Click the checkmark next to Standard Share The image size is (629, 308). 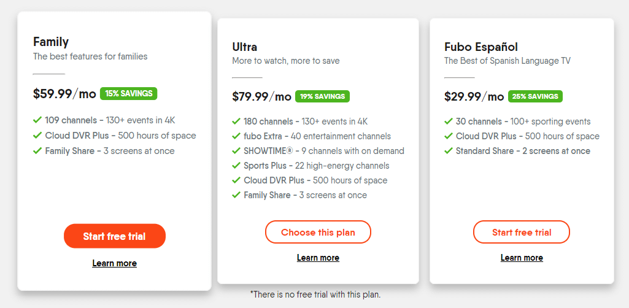click(x=449, y=151)
